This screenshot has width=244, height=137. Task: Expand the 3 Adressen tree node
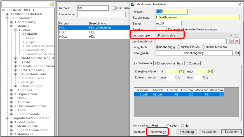pyautogui.click(x=11, y=90)
